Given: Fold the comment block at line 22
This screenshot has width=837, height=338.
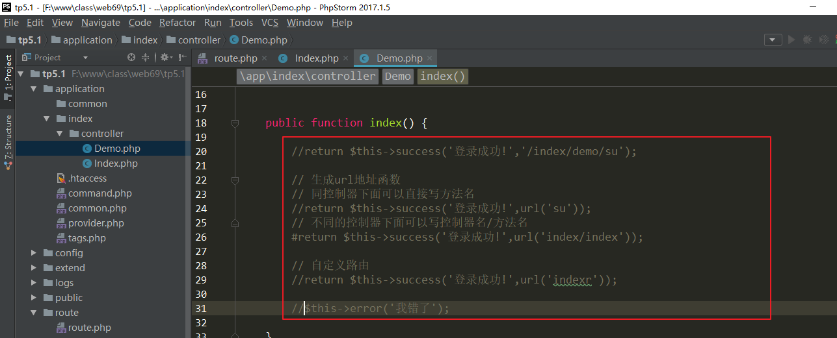Looking at the screenshot, I should pyautogui.click(x=235, y=180).
